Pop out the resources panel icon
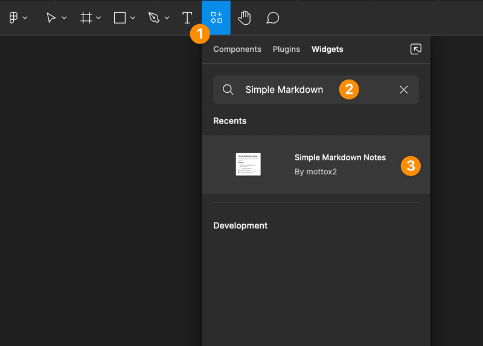The width and height of the screenshot is (483, 346). coord(416,49)
